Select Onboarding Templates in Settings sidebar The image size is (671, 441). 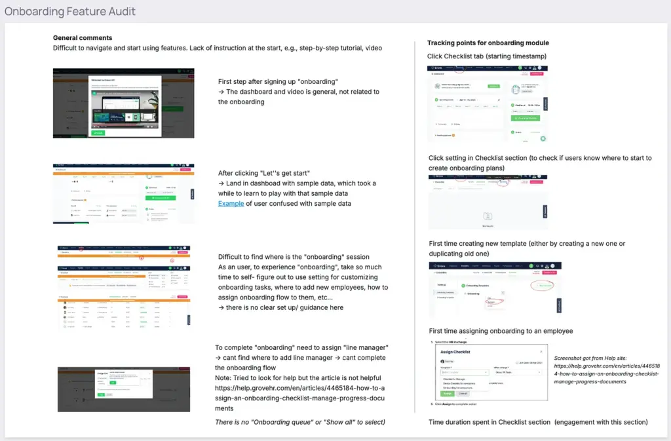point(444,292)
